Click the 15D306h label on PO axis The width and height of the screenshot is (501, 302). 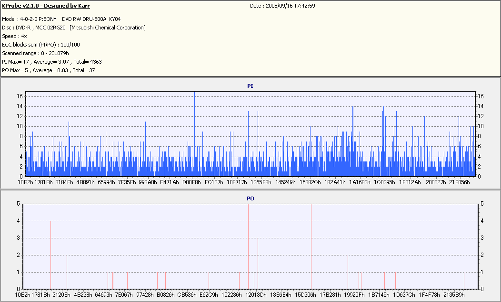[x=306, y=294]
